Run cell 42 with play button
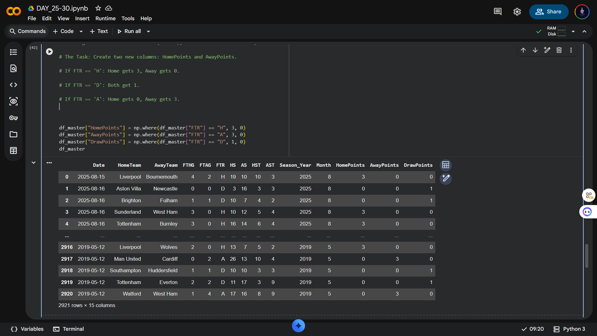 coord(49,51)
